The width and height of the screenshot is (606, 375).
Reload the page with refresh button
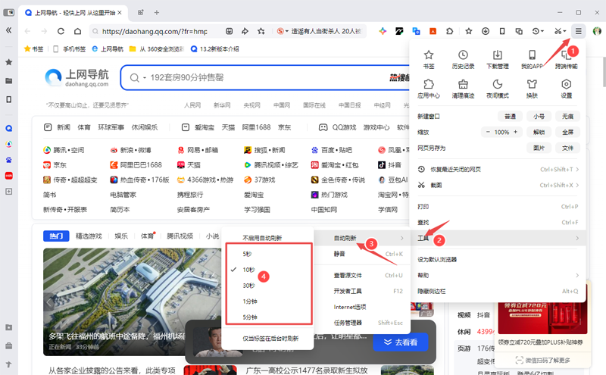coord(61,31)
